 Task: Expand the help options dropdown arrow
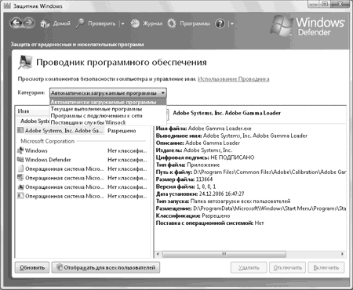point(231,24)
